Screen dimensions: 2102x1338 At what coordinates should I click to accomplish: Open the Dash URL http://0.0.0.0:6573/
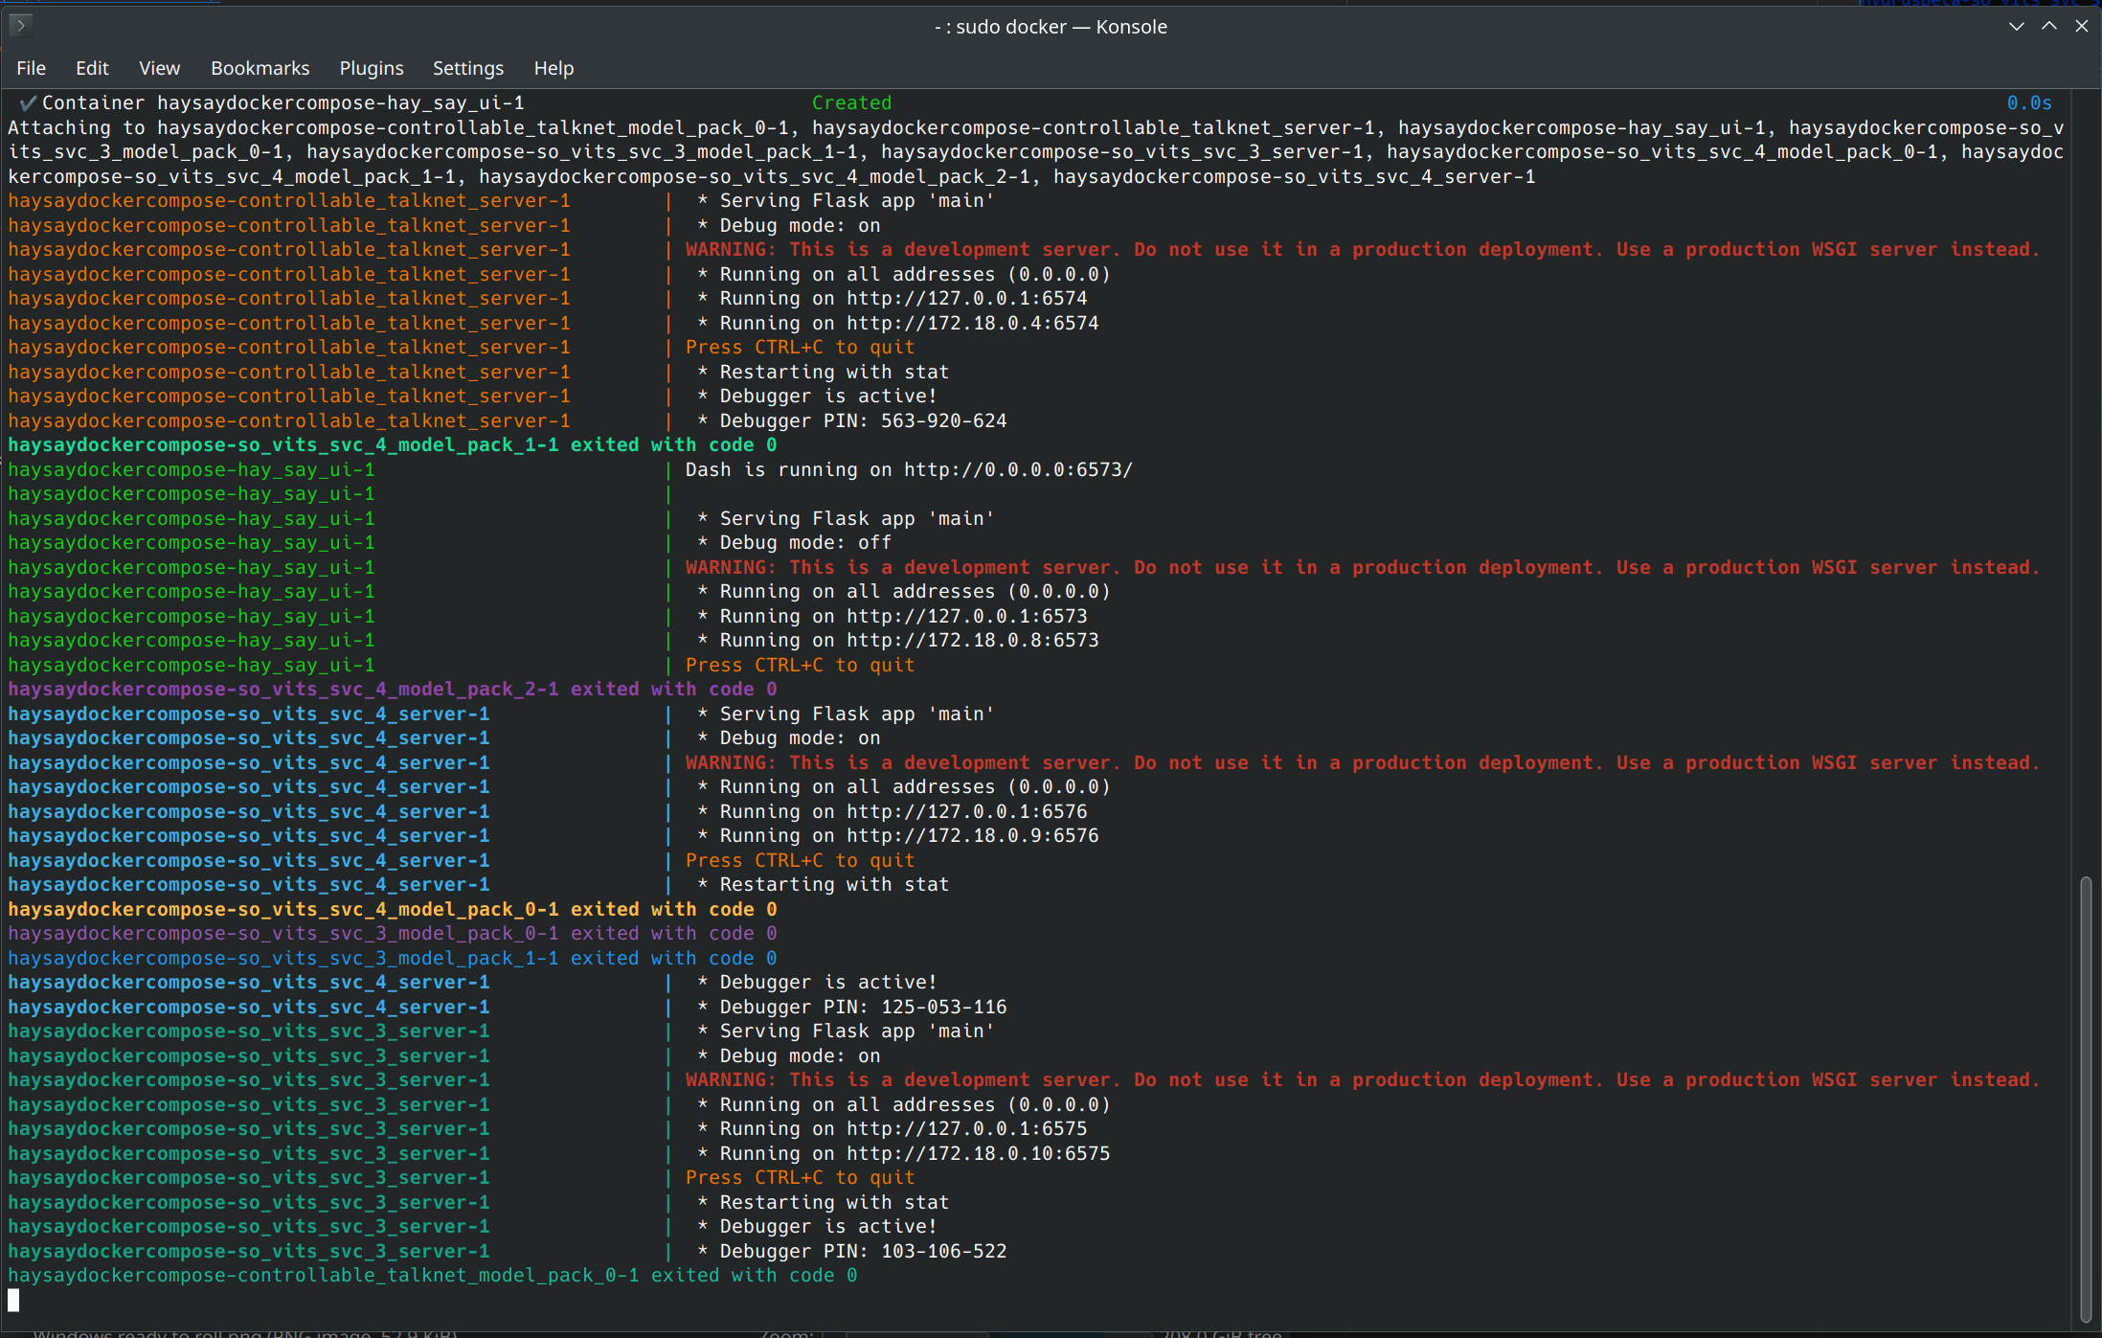(1017, 470)
